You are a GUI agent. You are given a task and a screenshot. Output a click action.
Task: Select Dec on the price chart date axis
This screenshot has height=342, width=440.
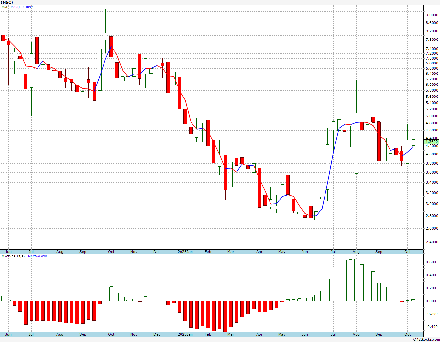[x=157, y=252]
